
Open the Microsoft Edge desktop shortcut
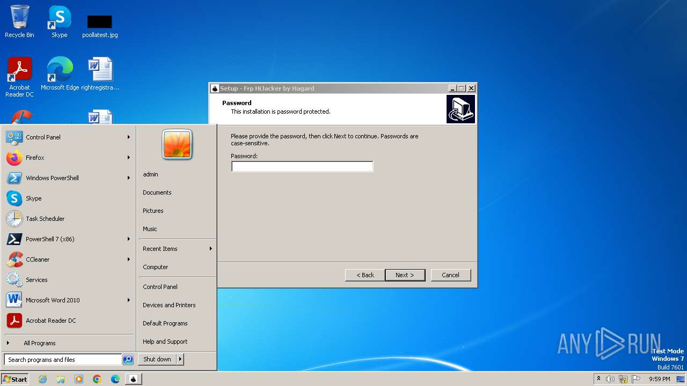click(60, 73)
